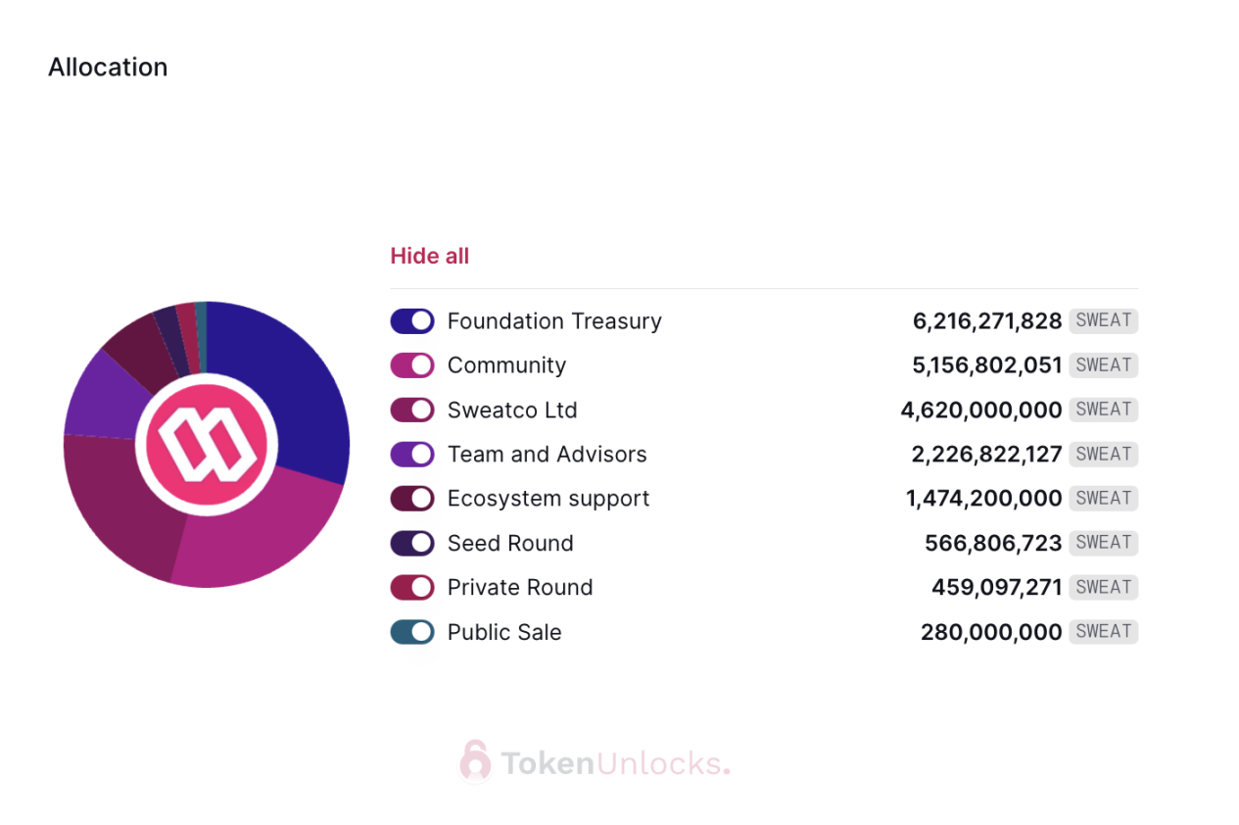Image resolution: width=1239 pixels, height=825 pixels.
Task: Toggle visibility of Ecosystem support
Action: coord(411,498)
